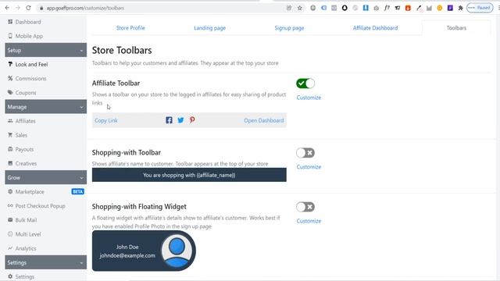Open the Multi Level page

pyautogui.click(x=28, y=234)
